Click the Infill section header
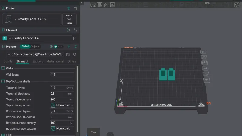Viewport: 242px width, 136px height. pyautogui.click(x=9, y=135)
